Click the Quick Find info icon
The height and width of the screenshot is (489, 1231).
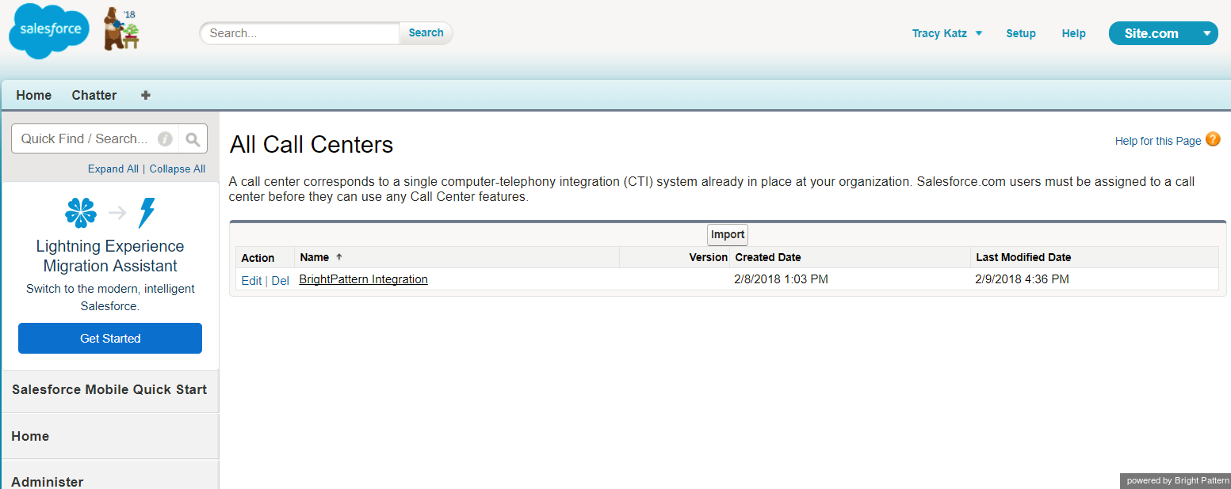pyautogui.click(x=165, y=139)
